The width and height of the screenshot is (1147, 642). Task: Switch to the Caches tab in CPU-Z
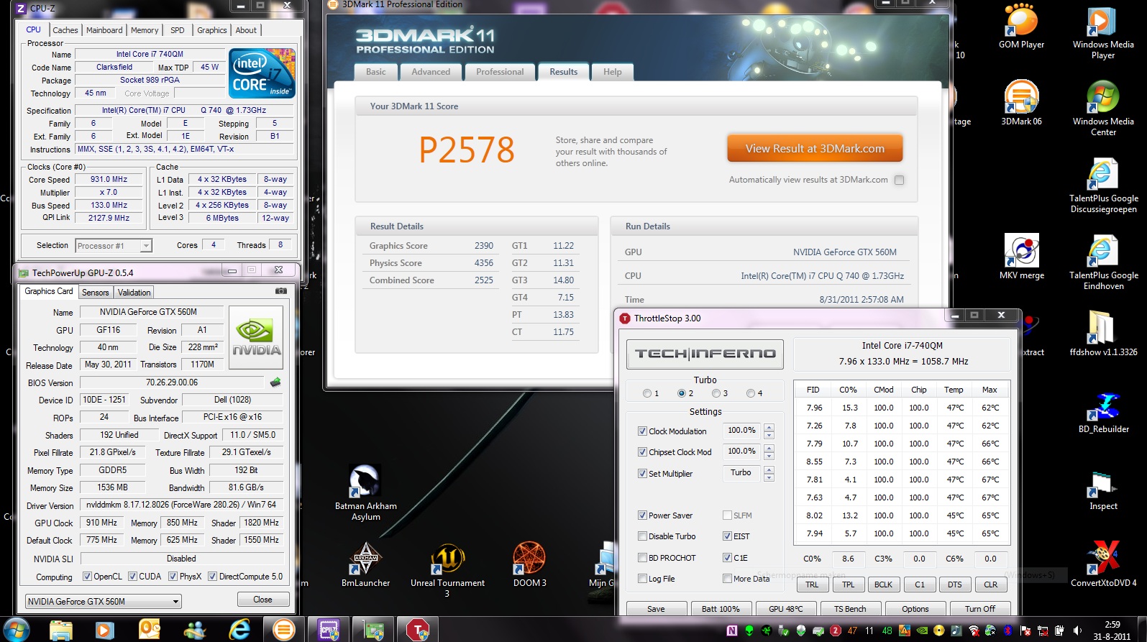click(x=65, y=30)
